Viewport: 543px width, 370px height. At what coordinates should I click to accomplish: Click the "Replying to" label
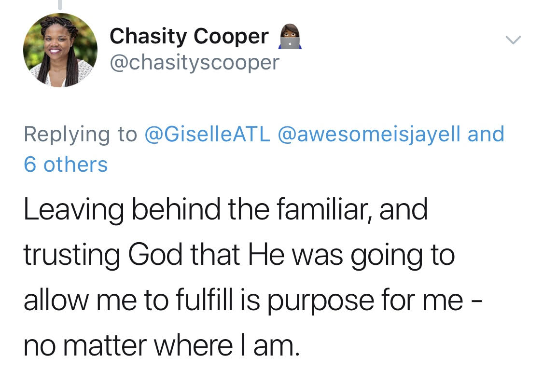(x=80, y=134)
